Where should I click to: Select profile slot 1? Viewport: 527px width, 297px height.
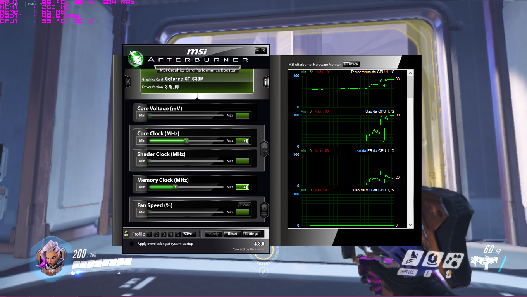tap(149, 234)
